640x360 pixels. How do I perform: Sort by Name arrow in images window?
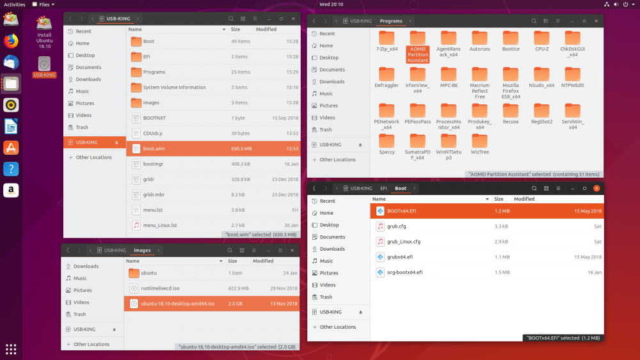tap(221, 261)
